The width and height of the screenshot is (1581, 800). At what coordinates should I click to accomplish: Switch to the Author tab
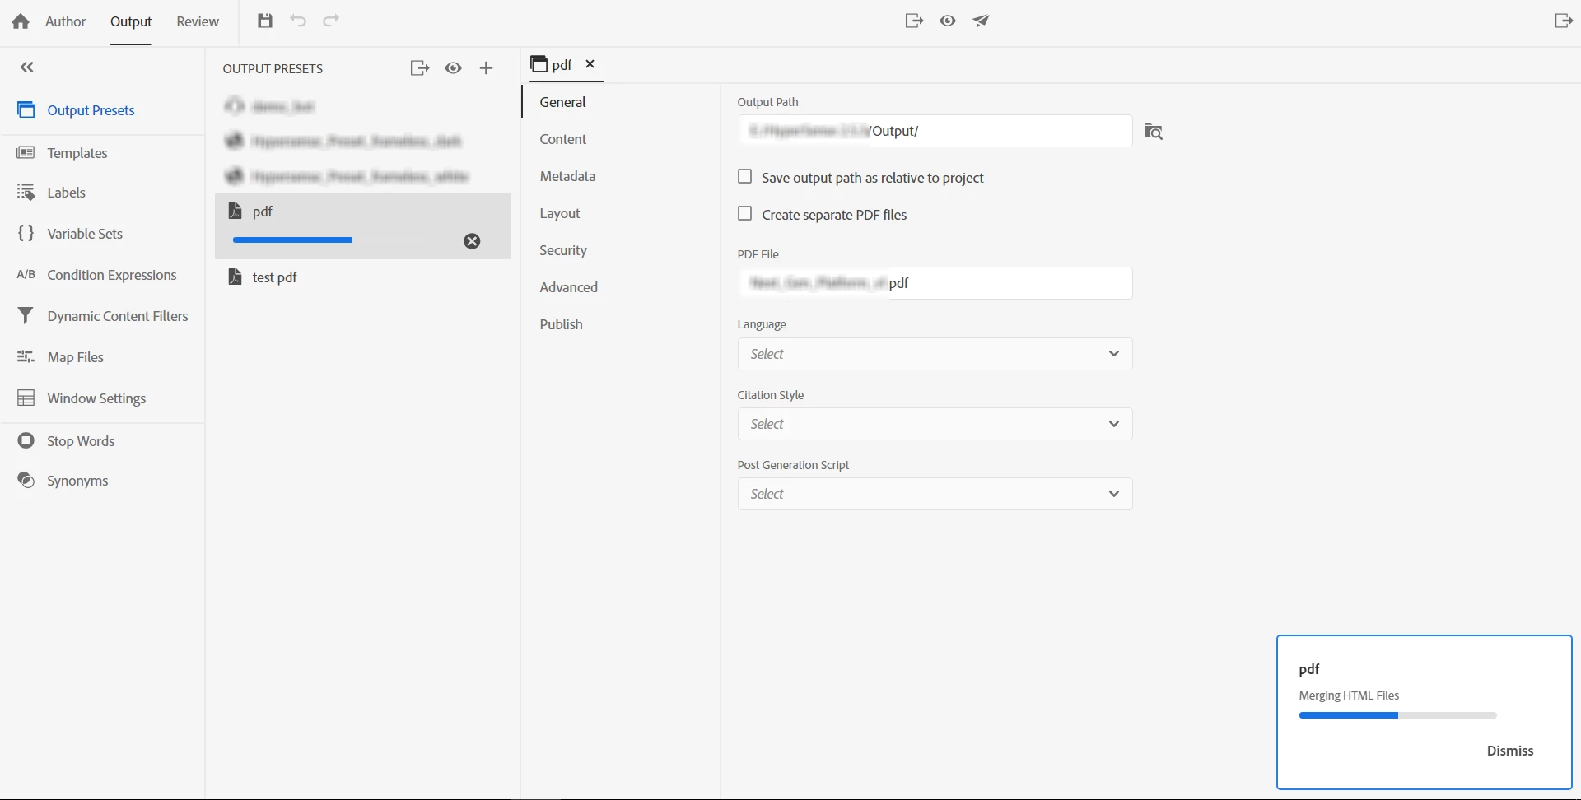tap(66, 21)
